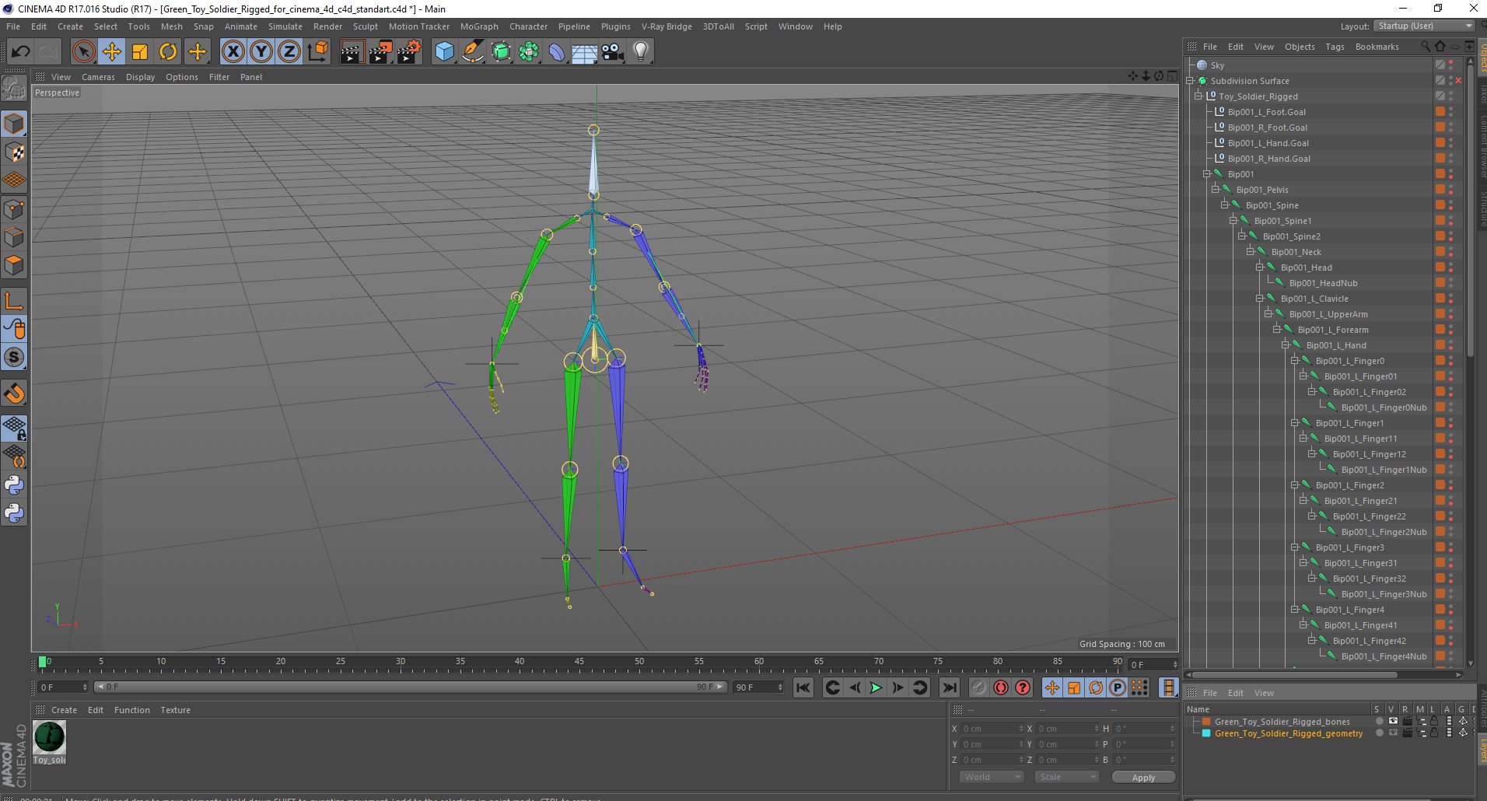Collapse the Bip001_L_Finger0 node
The width and height of the screenshot is (1487, 801).
[x=1295, y=361]
